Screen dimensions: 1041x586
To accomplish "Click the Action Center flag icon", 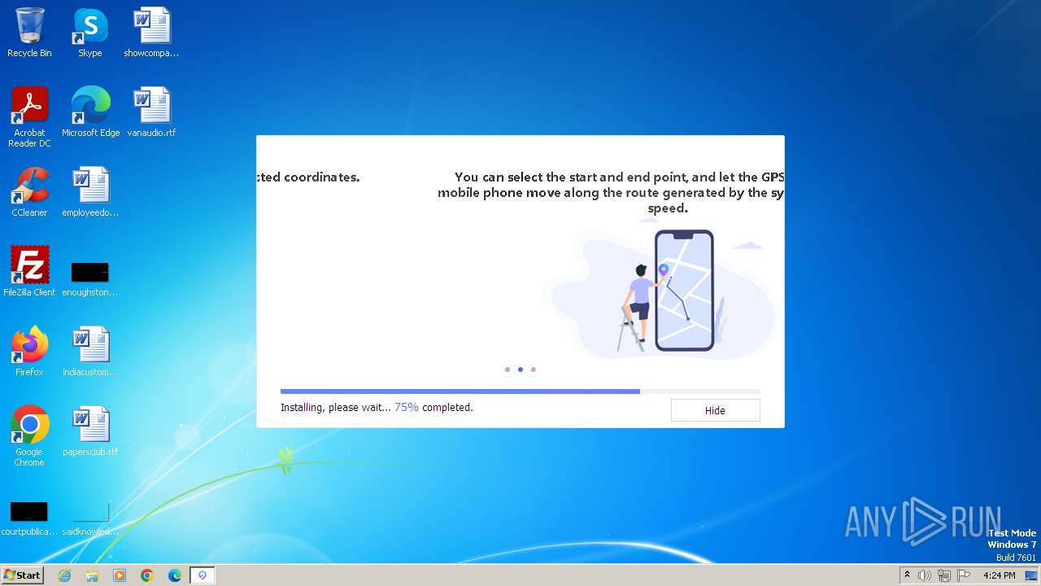I will pos(964,575).
